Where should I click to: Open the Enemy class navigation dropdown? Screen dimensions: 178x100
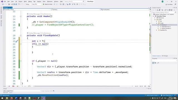[x=76, y=10]
